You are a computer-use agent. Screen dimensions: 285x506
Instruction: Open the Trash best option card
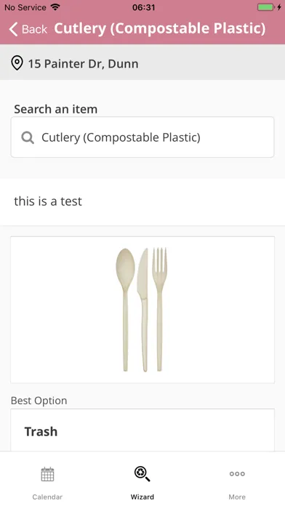point(142,430)
